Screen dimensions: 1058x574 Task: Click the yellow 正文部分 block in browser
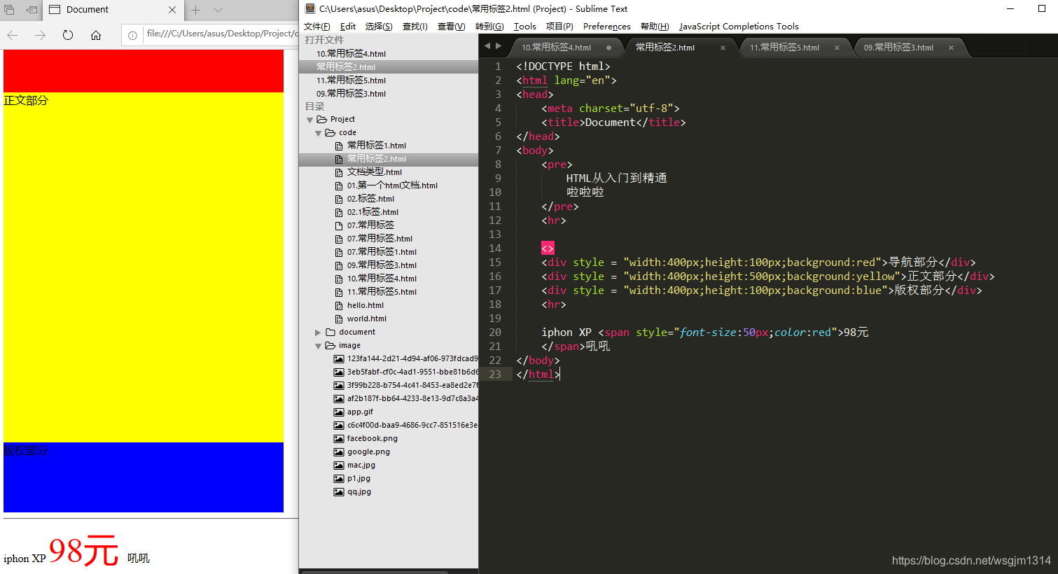point(144,267)
